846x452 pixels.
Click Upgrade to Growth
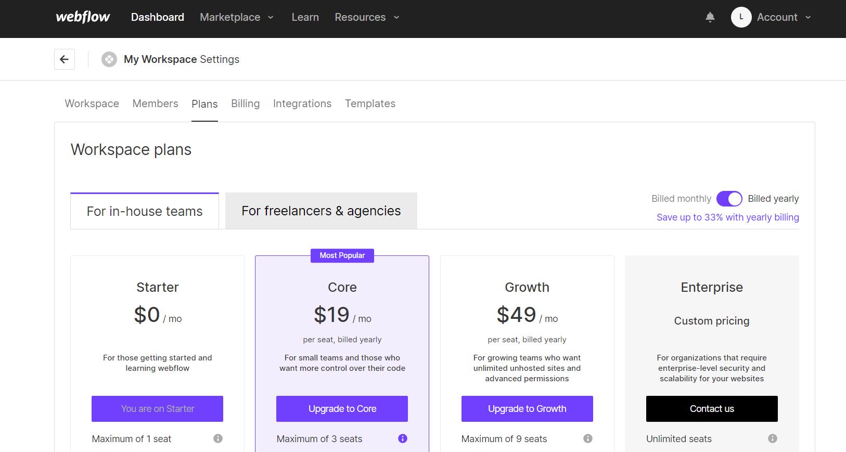coord(527,409)
